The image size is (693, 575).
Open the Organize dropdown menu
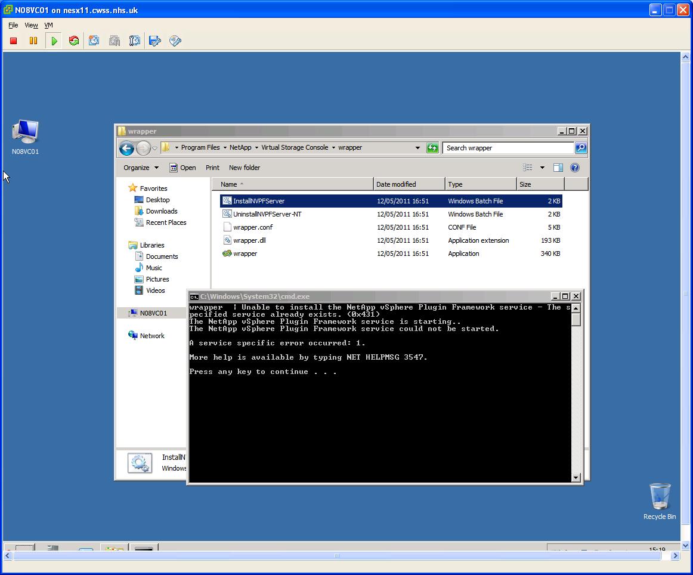pyautogui.click(x=141, y=168)
